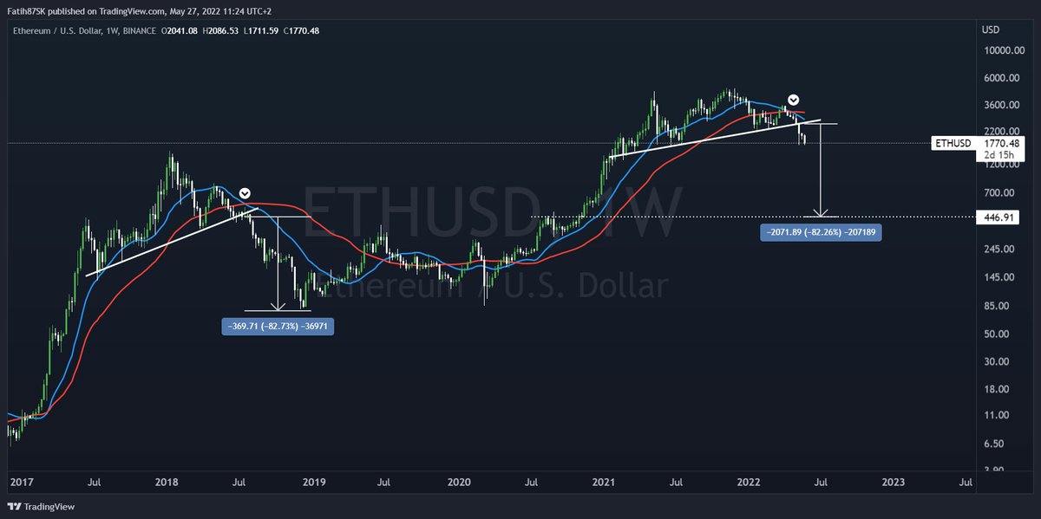Click the price scale near 3600.00
The width and height of the screenshot is (1041, 519).
[1003, 105]
